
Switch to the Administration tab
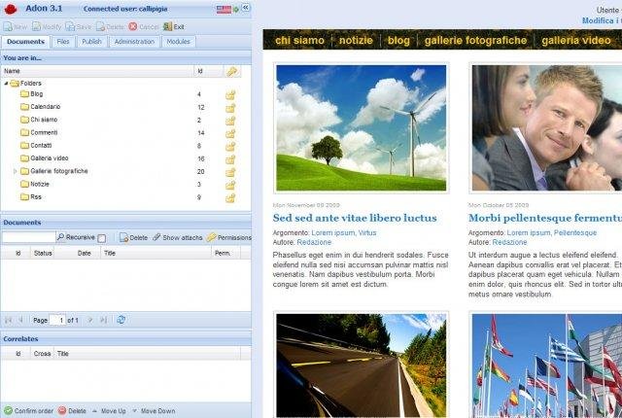134,42
